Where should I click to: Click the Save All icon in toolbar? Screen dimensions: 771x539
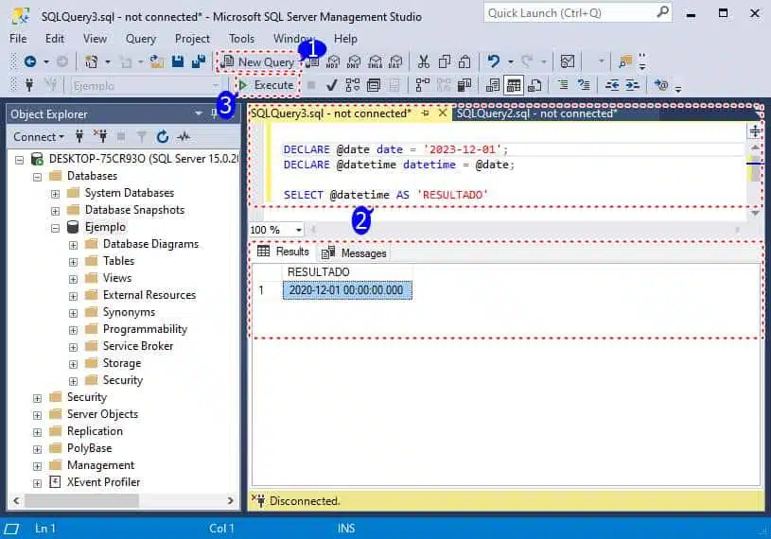point(199,61)
